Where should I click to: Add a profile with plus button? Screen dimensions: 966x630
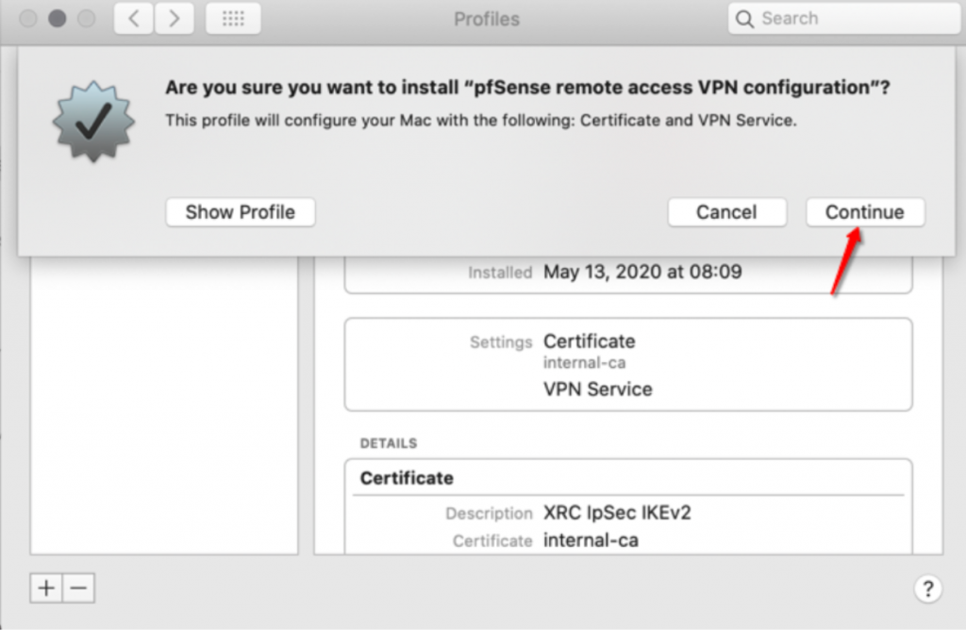tap(46, 589)
